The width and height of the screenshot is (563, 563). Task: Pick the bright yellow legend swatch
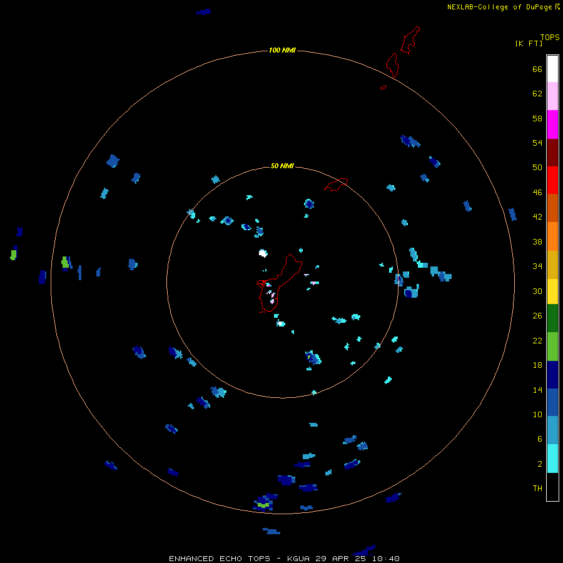click(552, 292)
